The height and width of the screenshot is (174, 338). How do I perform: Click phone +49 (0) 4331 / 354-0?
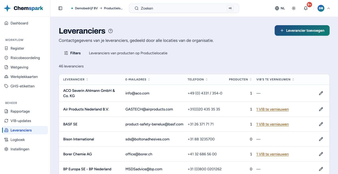pos(205,93)
